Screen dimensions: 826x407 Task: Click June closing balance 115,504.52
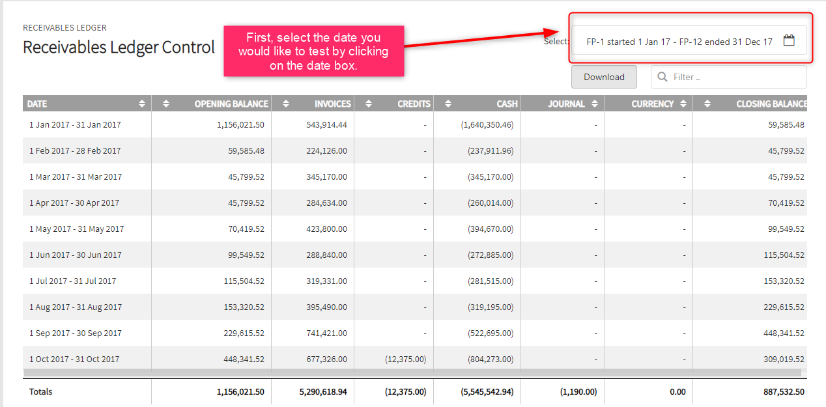[x=784, y=255]
